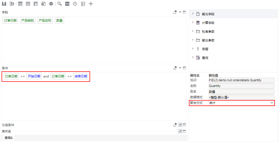279x142 pixels.
Task: Click the 数据格式 field value
Action: pos(241,97)
